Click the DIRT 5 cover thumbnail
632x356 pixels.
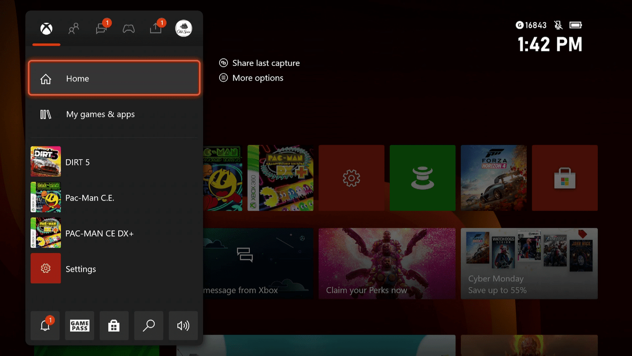[46, 162]
